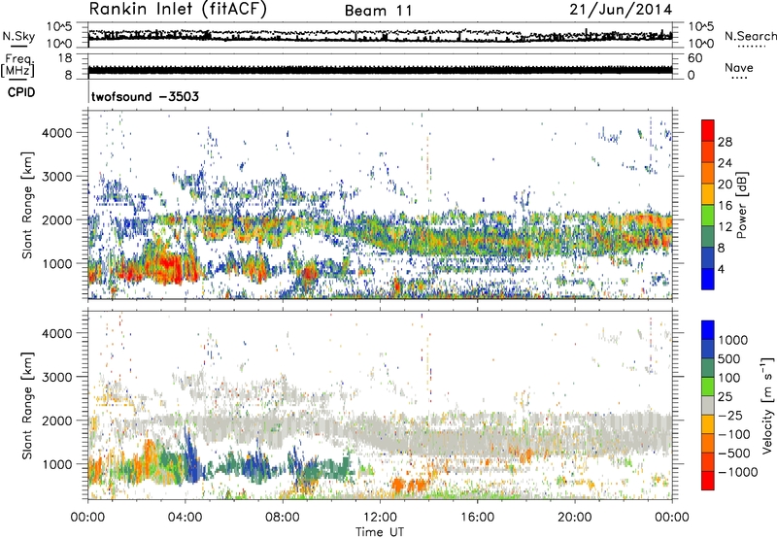
Task: Click the 'Time UT' axis title
Action: (x=380, y=532)
